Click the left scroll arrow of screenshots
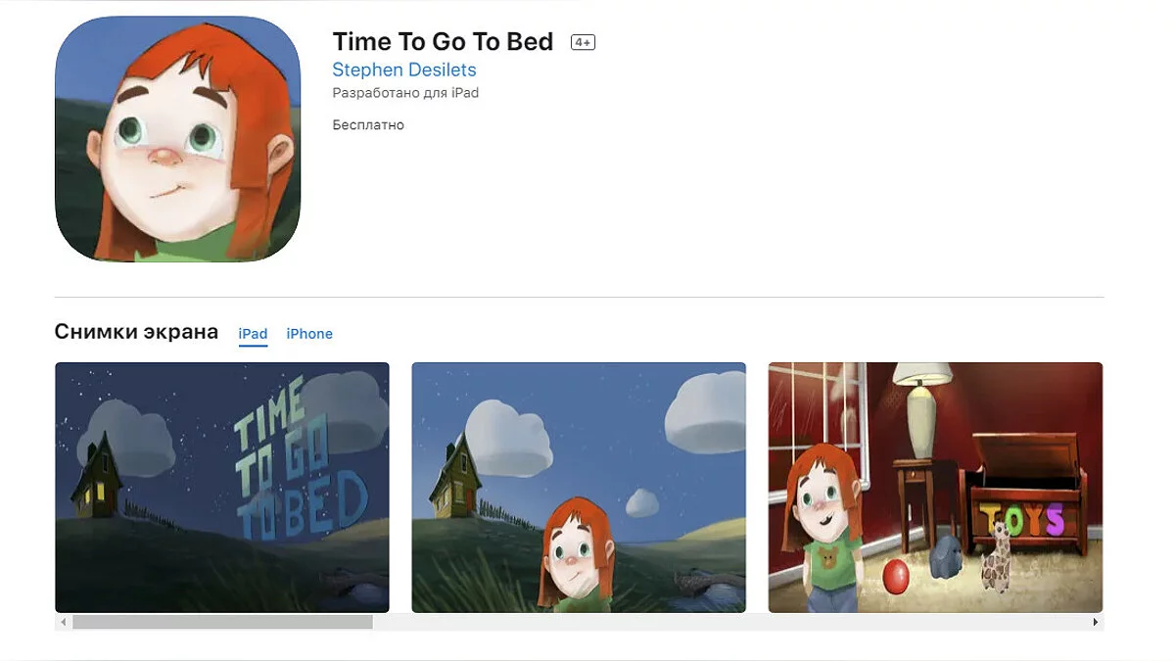This screenshot has width=1175, height=661. point(64,622)
